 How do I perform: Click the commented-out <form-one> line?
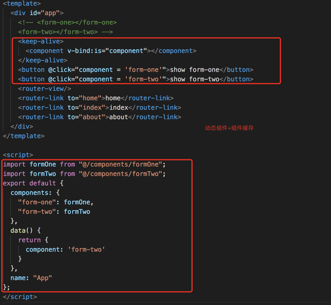pyautogui.click(x=67, y=22)
